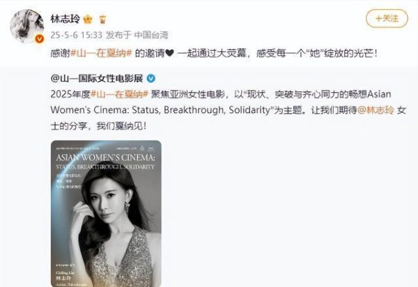418x287 pixels.
Task: Click the logo icons at poster top right
Action: pos(147,148)
